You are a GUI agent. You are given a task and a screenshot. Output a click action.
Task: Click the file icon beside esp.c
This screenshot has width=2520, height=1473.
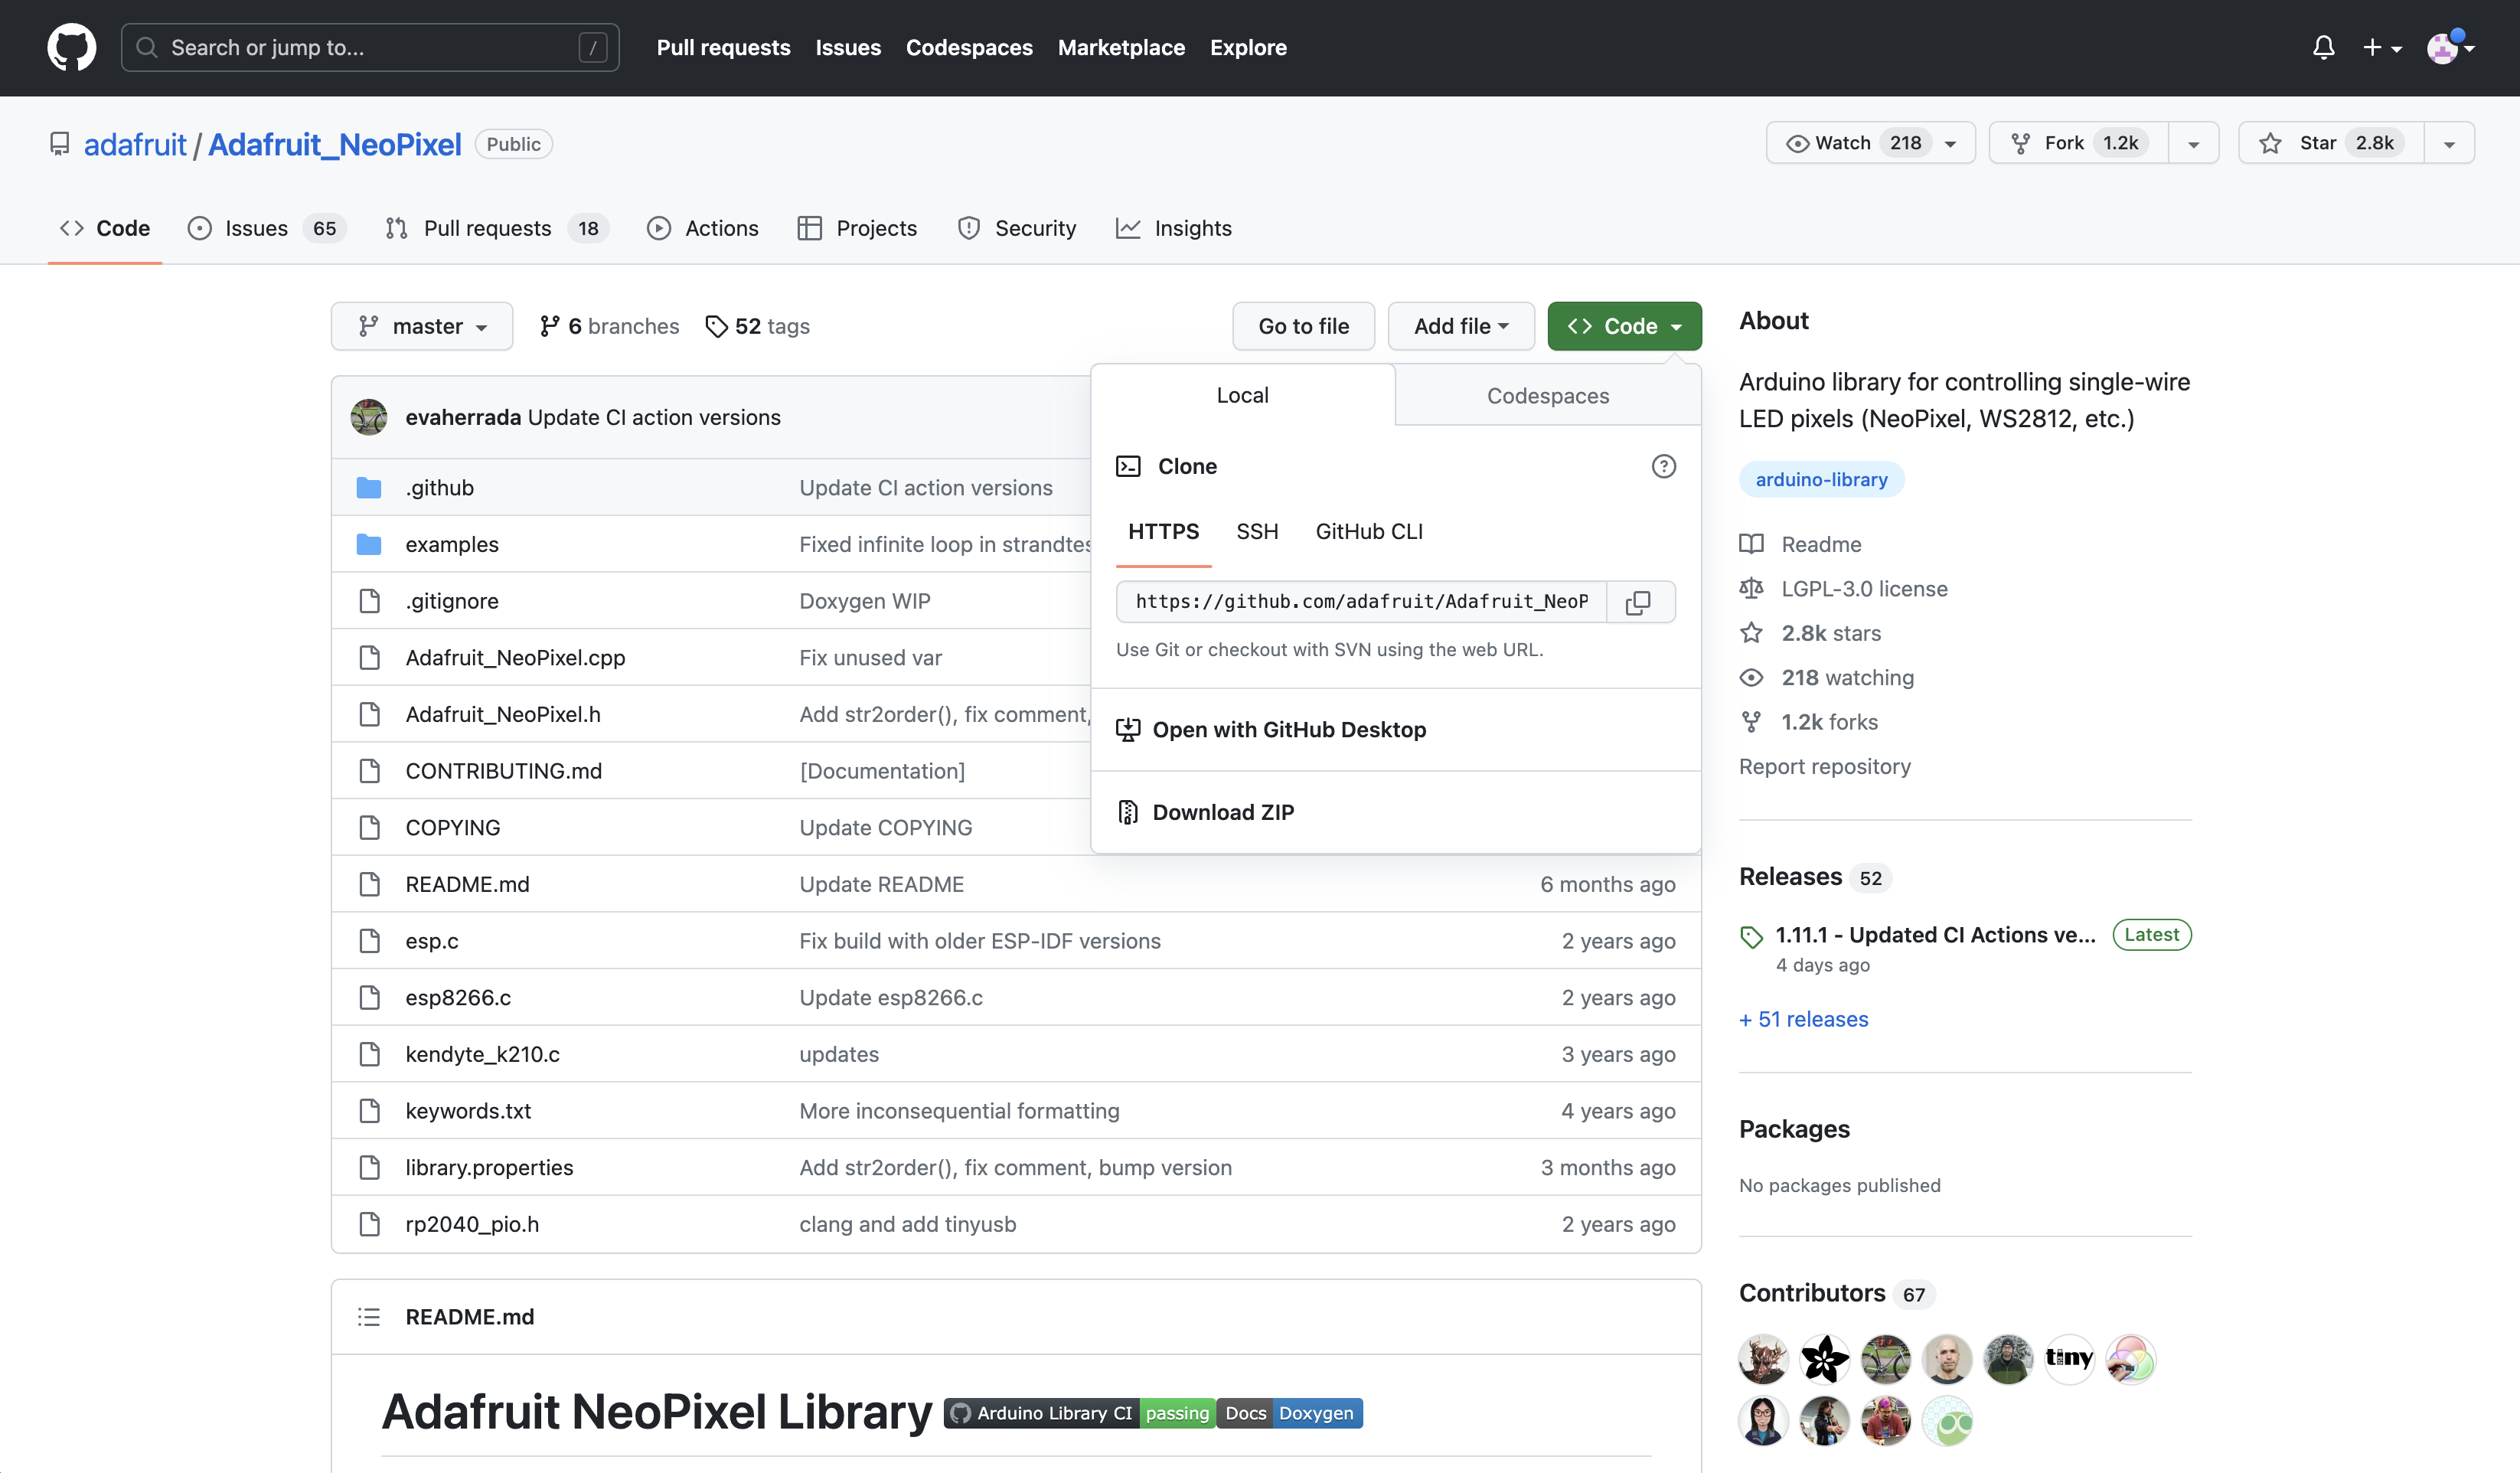369,941
